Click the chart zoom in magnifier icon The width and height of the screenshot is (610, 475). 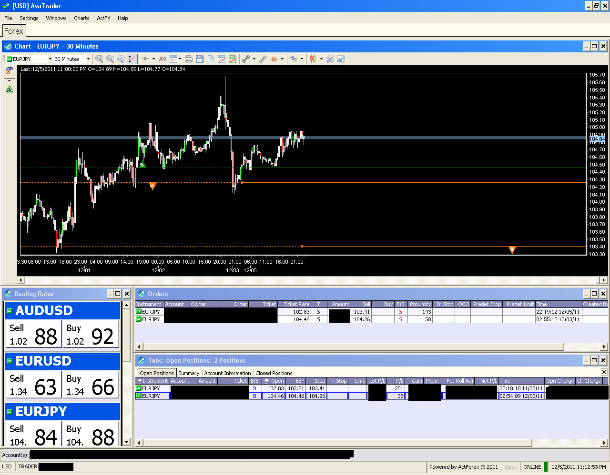coord(99,59)
